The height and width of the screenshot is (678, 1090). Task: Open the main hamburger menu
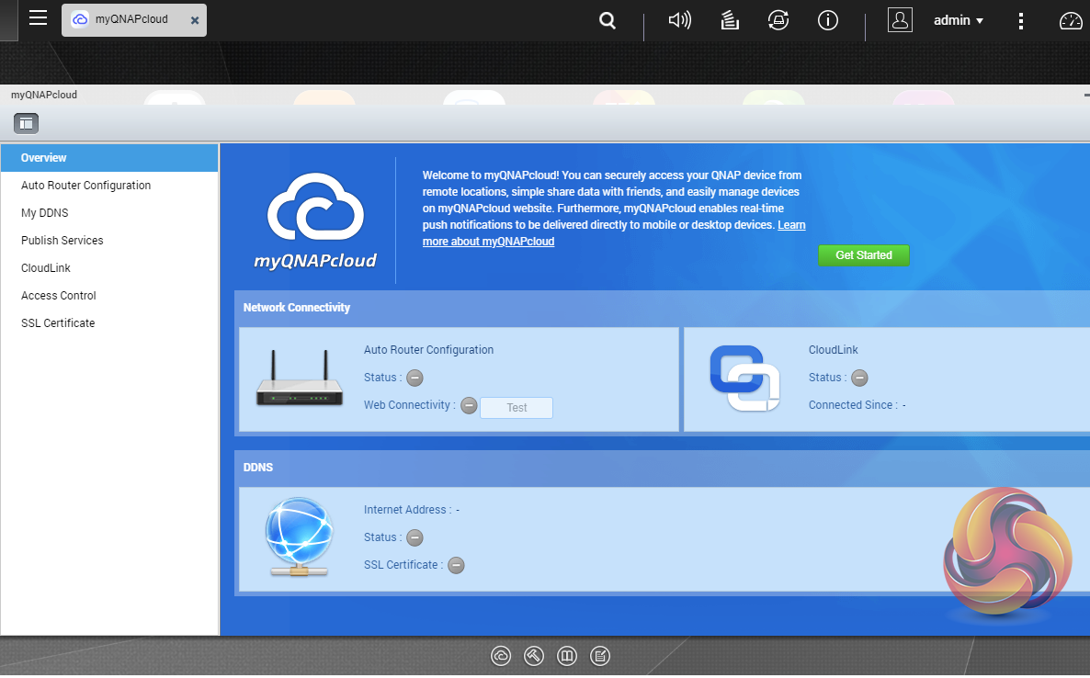point(39,18)
